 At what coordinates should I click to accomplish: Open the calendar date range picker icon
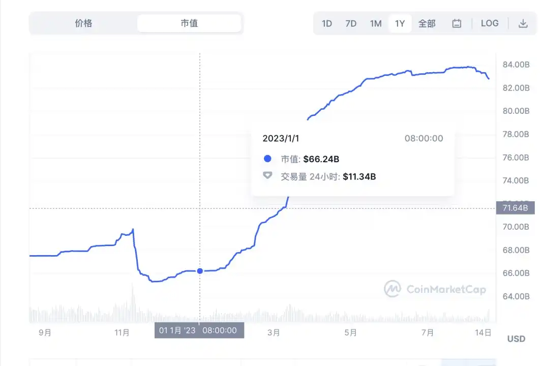457,23
